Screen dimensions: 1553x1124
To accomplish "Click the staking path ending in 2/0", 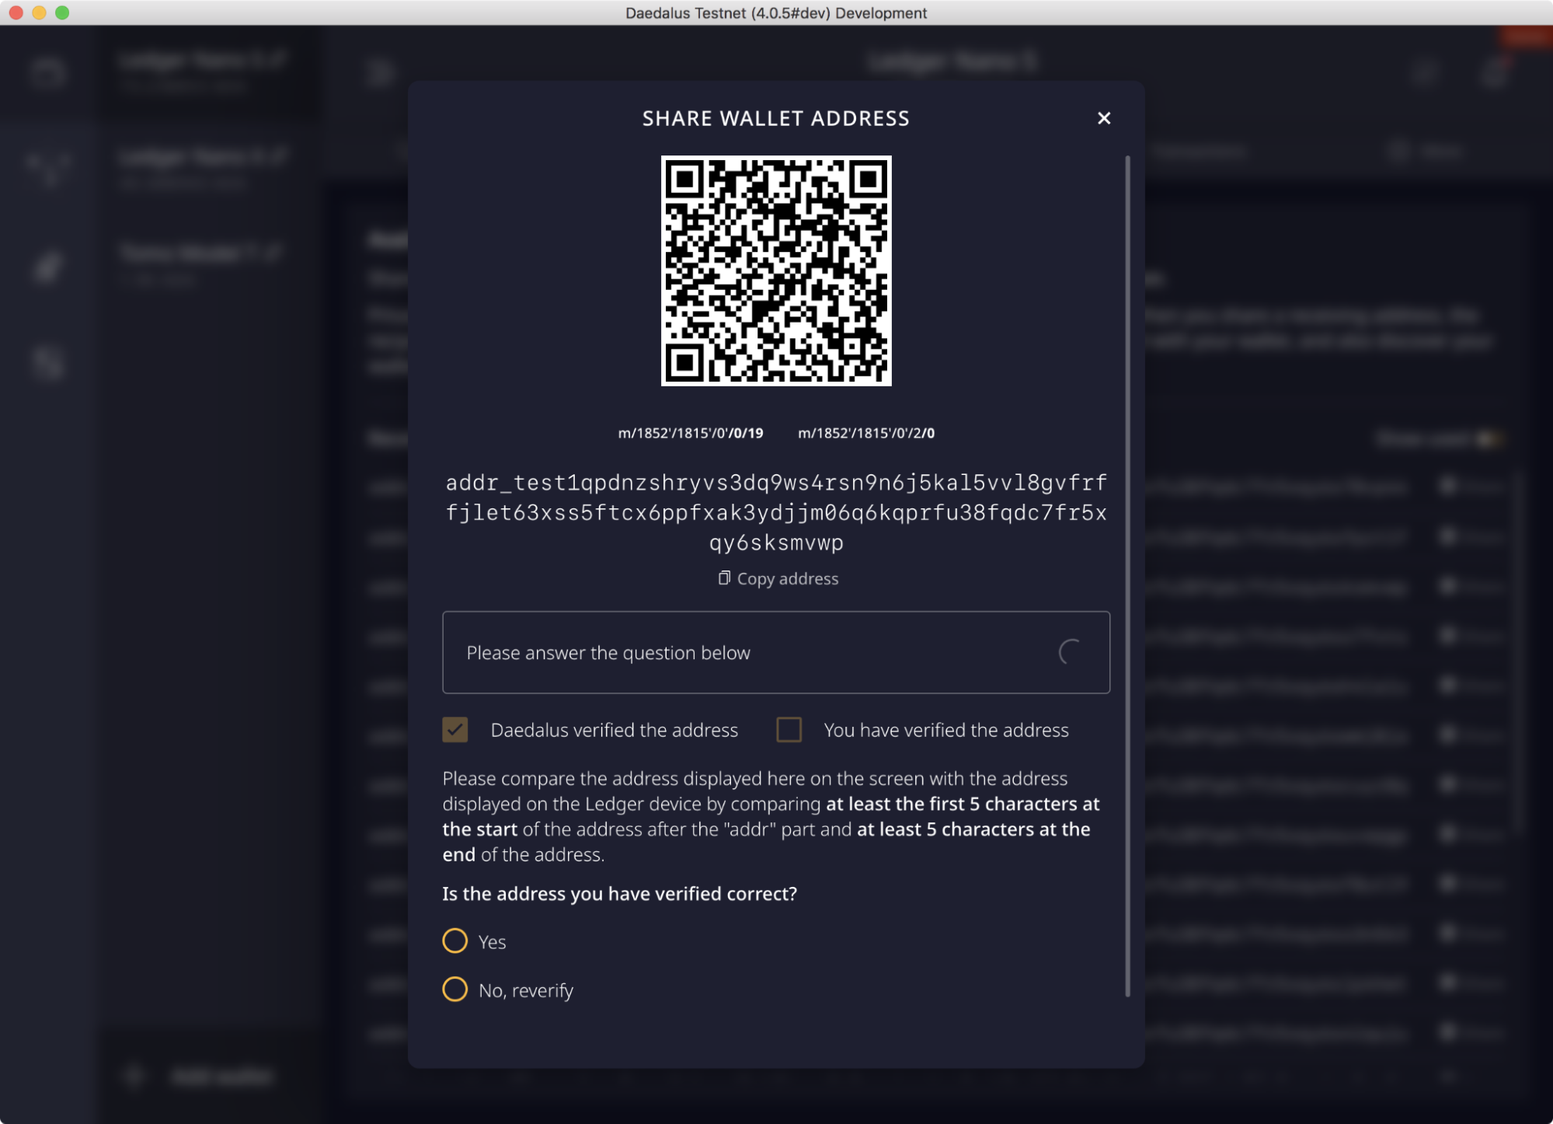I will (865, 433).
